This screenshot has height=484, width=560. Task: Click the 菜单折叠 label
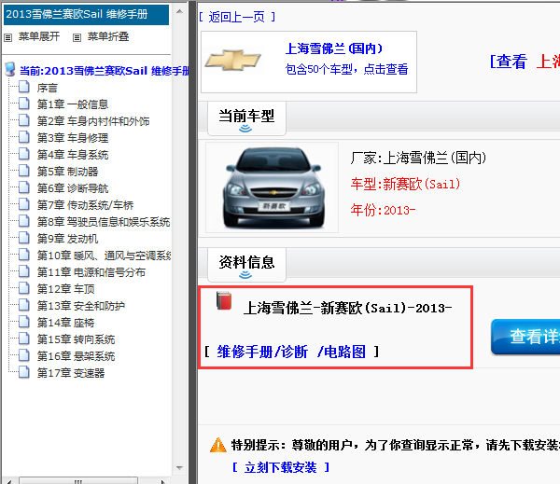point(108,36)
